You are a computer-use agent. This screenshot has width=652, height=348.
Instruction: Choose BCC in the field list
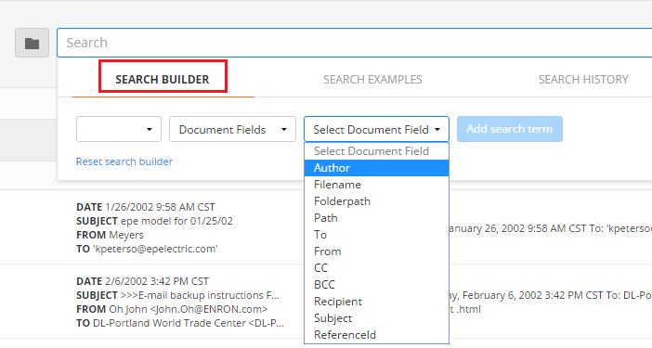(376, 285)
